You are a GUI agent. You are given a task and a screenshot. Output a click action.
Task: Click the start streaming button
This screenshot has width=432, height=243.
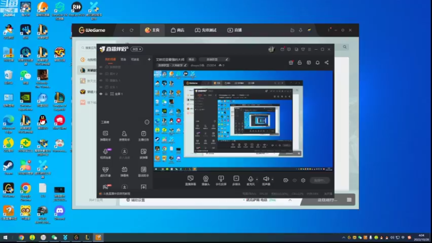point(320,180)
